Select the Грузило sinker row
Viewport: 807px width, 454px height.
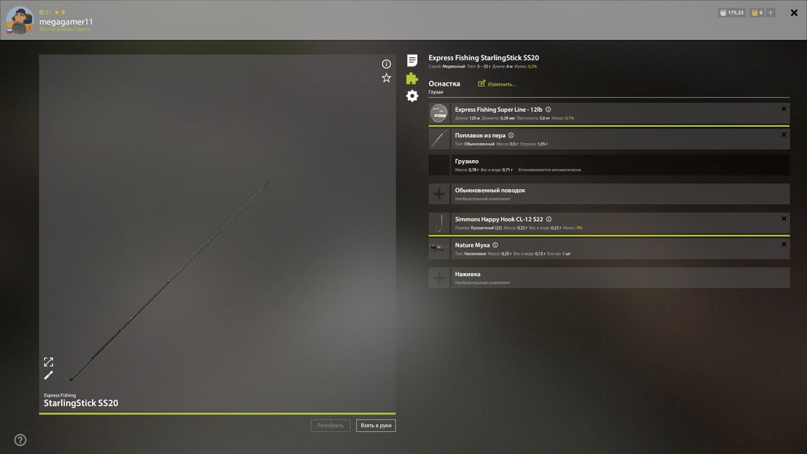(609, 165)
